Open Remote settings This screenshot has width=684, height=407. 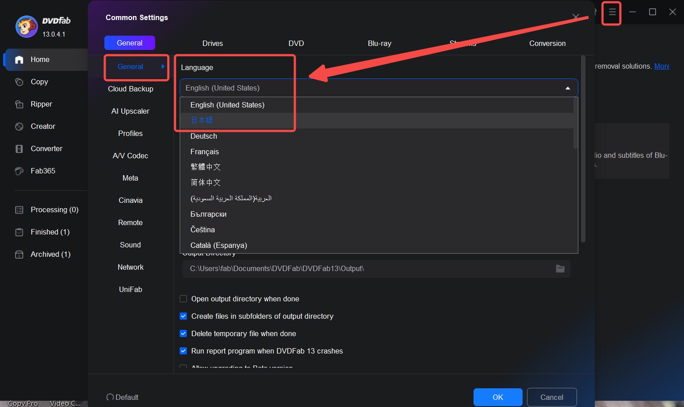pyautogui.click(x=130, y=222)
